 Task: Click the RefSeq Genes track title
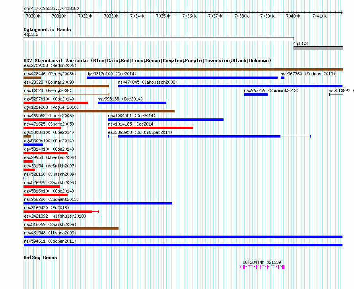(x=40, y=258)
